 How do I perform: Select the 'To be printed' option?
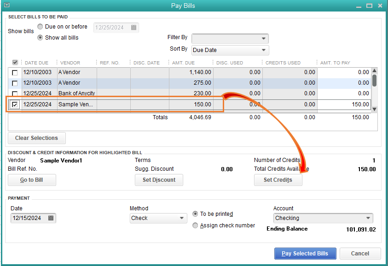pyautogui.click(x=195, y=214)
